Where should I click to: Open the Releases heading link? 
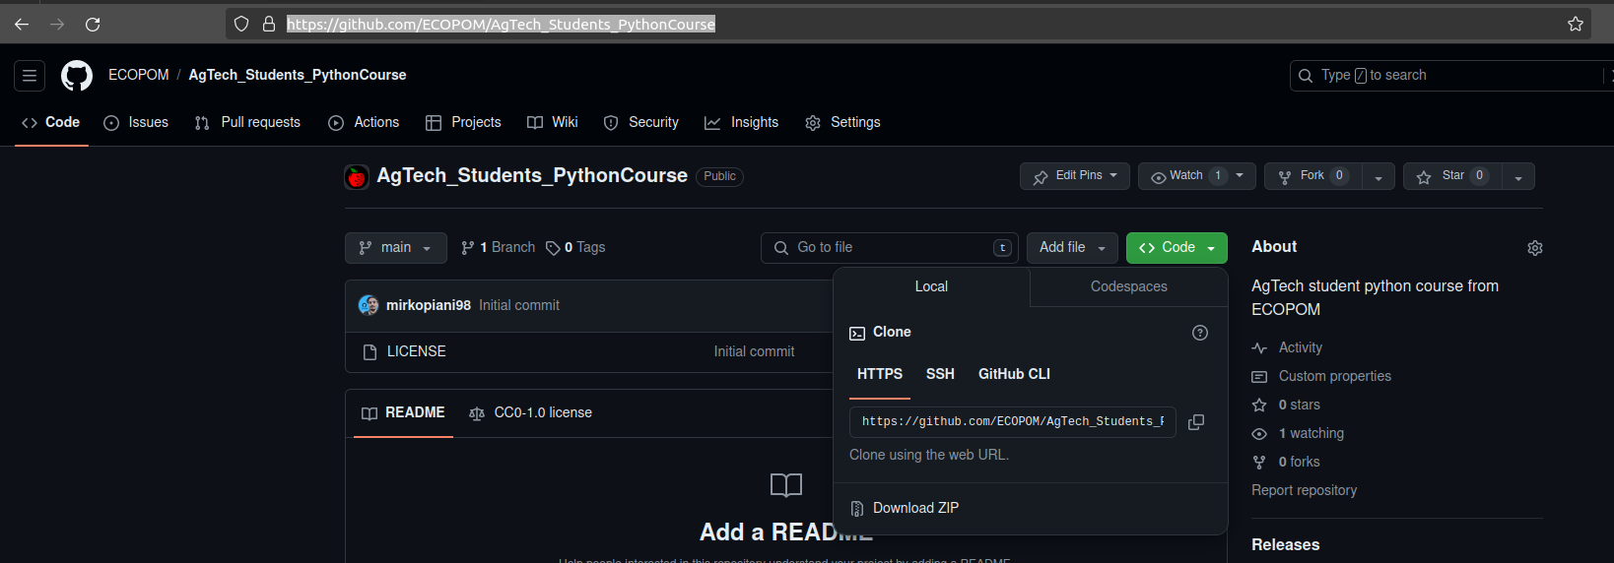(x=1285, y=545)
